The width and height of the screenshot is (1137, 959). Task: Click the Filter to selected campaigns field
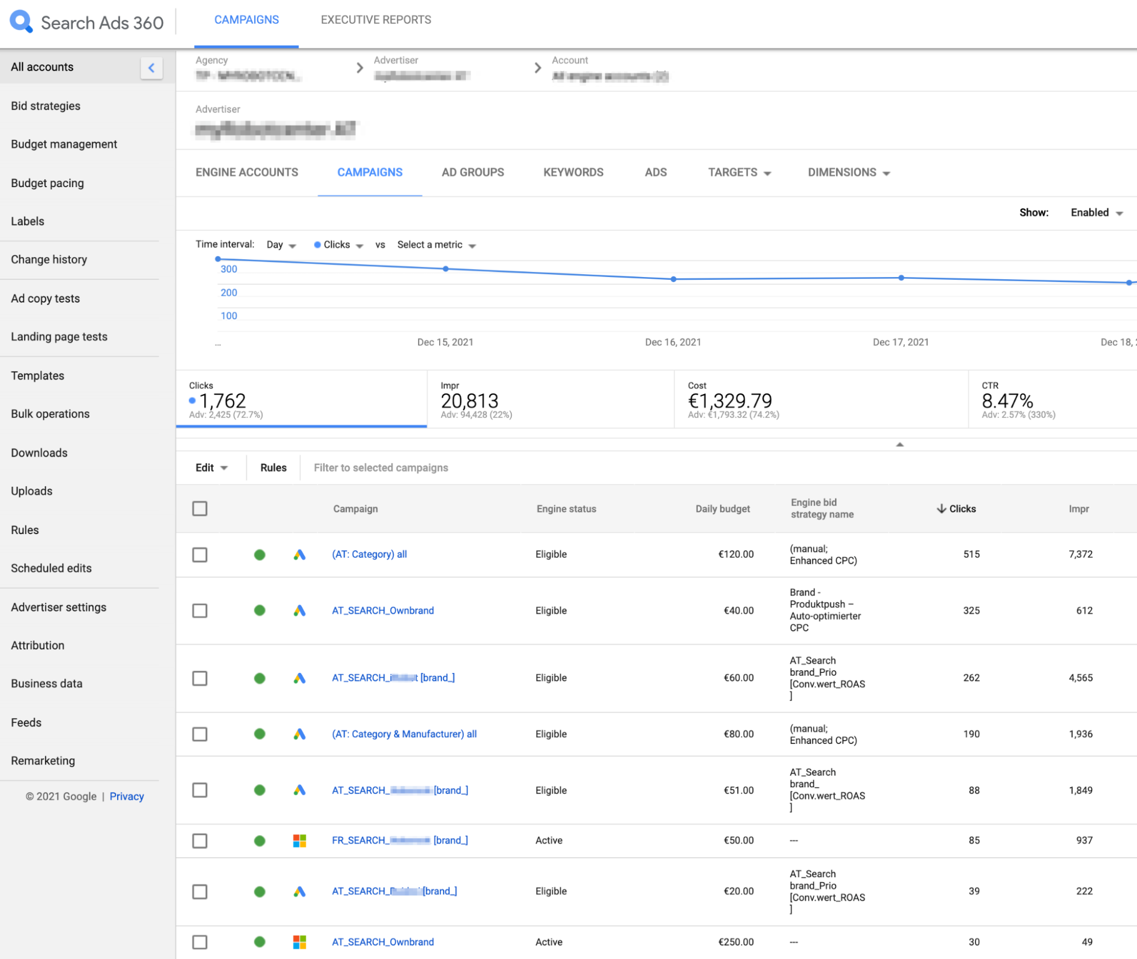click(380, 467)
